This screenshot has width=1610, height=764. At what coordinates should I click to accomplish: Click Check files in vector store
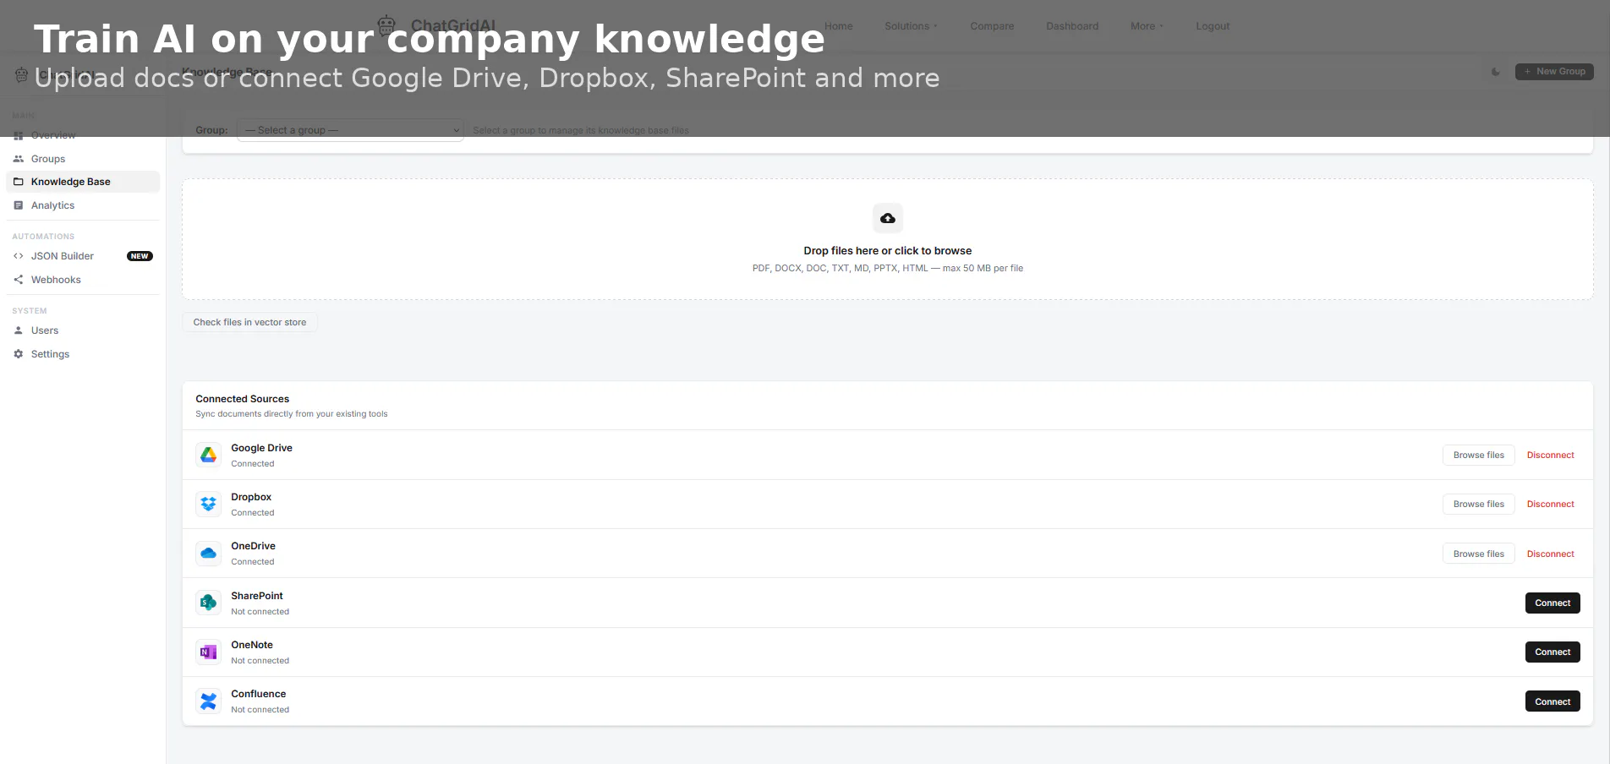coord(249,322)
